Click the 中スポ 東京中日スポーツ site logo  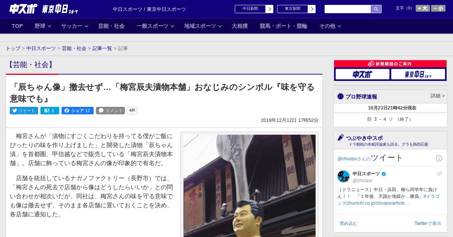tap(44, 9)
